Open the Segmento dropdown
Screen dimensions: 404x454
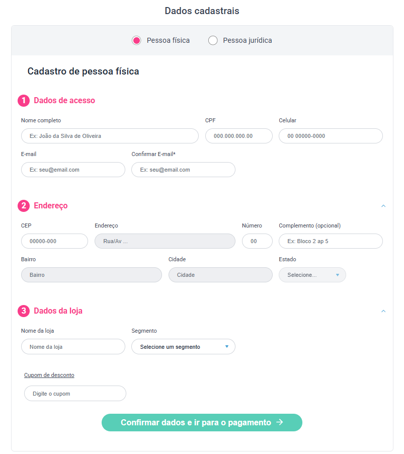pos(183,347)
